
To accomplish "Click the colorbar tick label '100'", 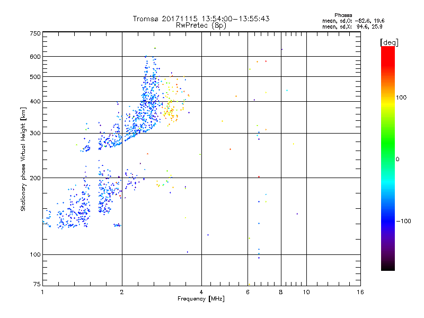I will coord(401,98).
